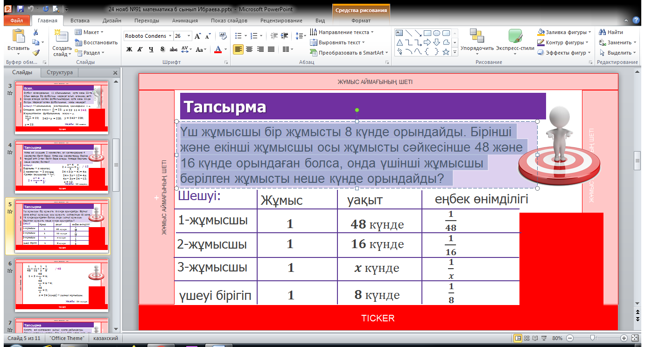Open the Заливка фигуры fill dropdown
This screenshot has width=645, height=347.
point(564,32)
